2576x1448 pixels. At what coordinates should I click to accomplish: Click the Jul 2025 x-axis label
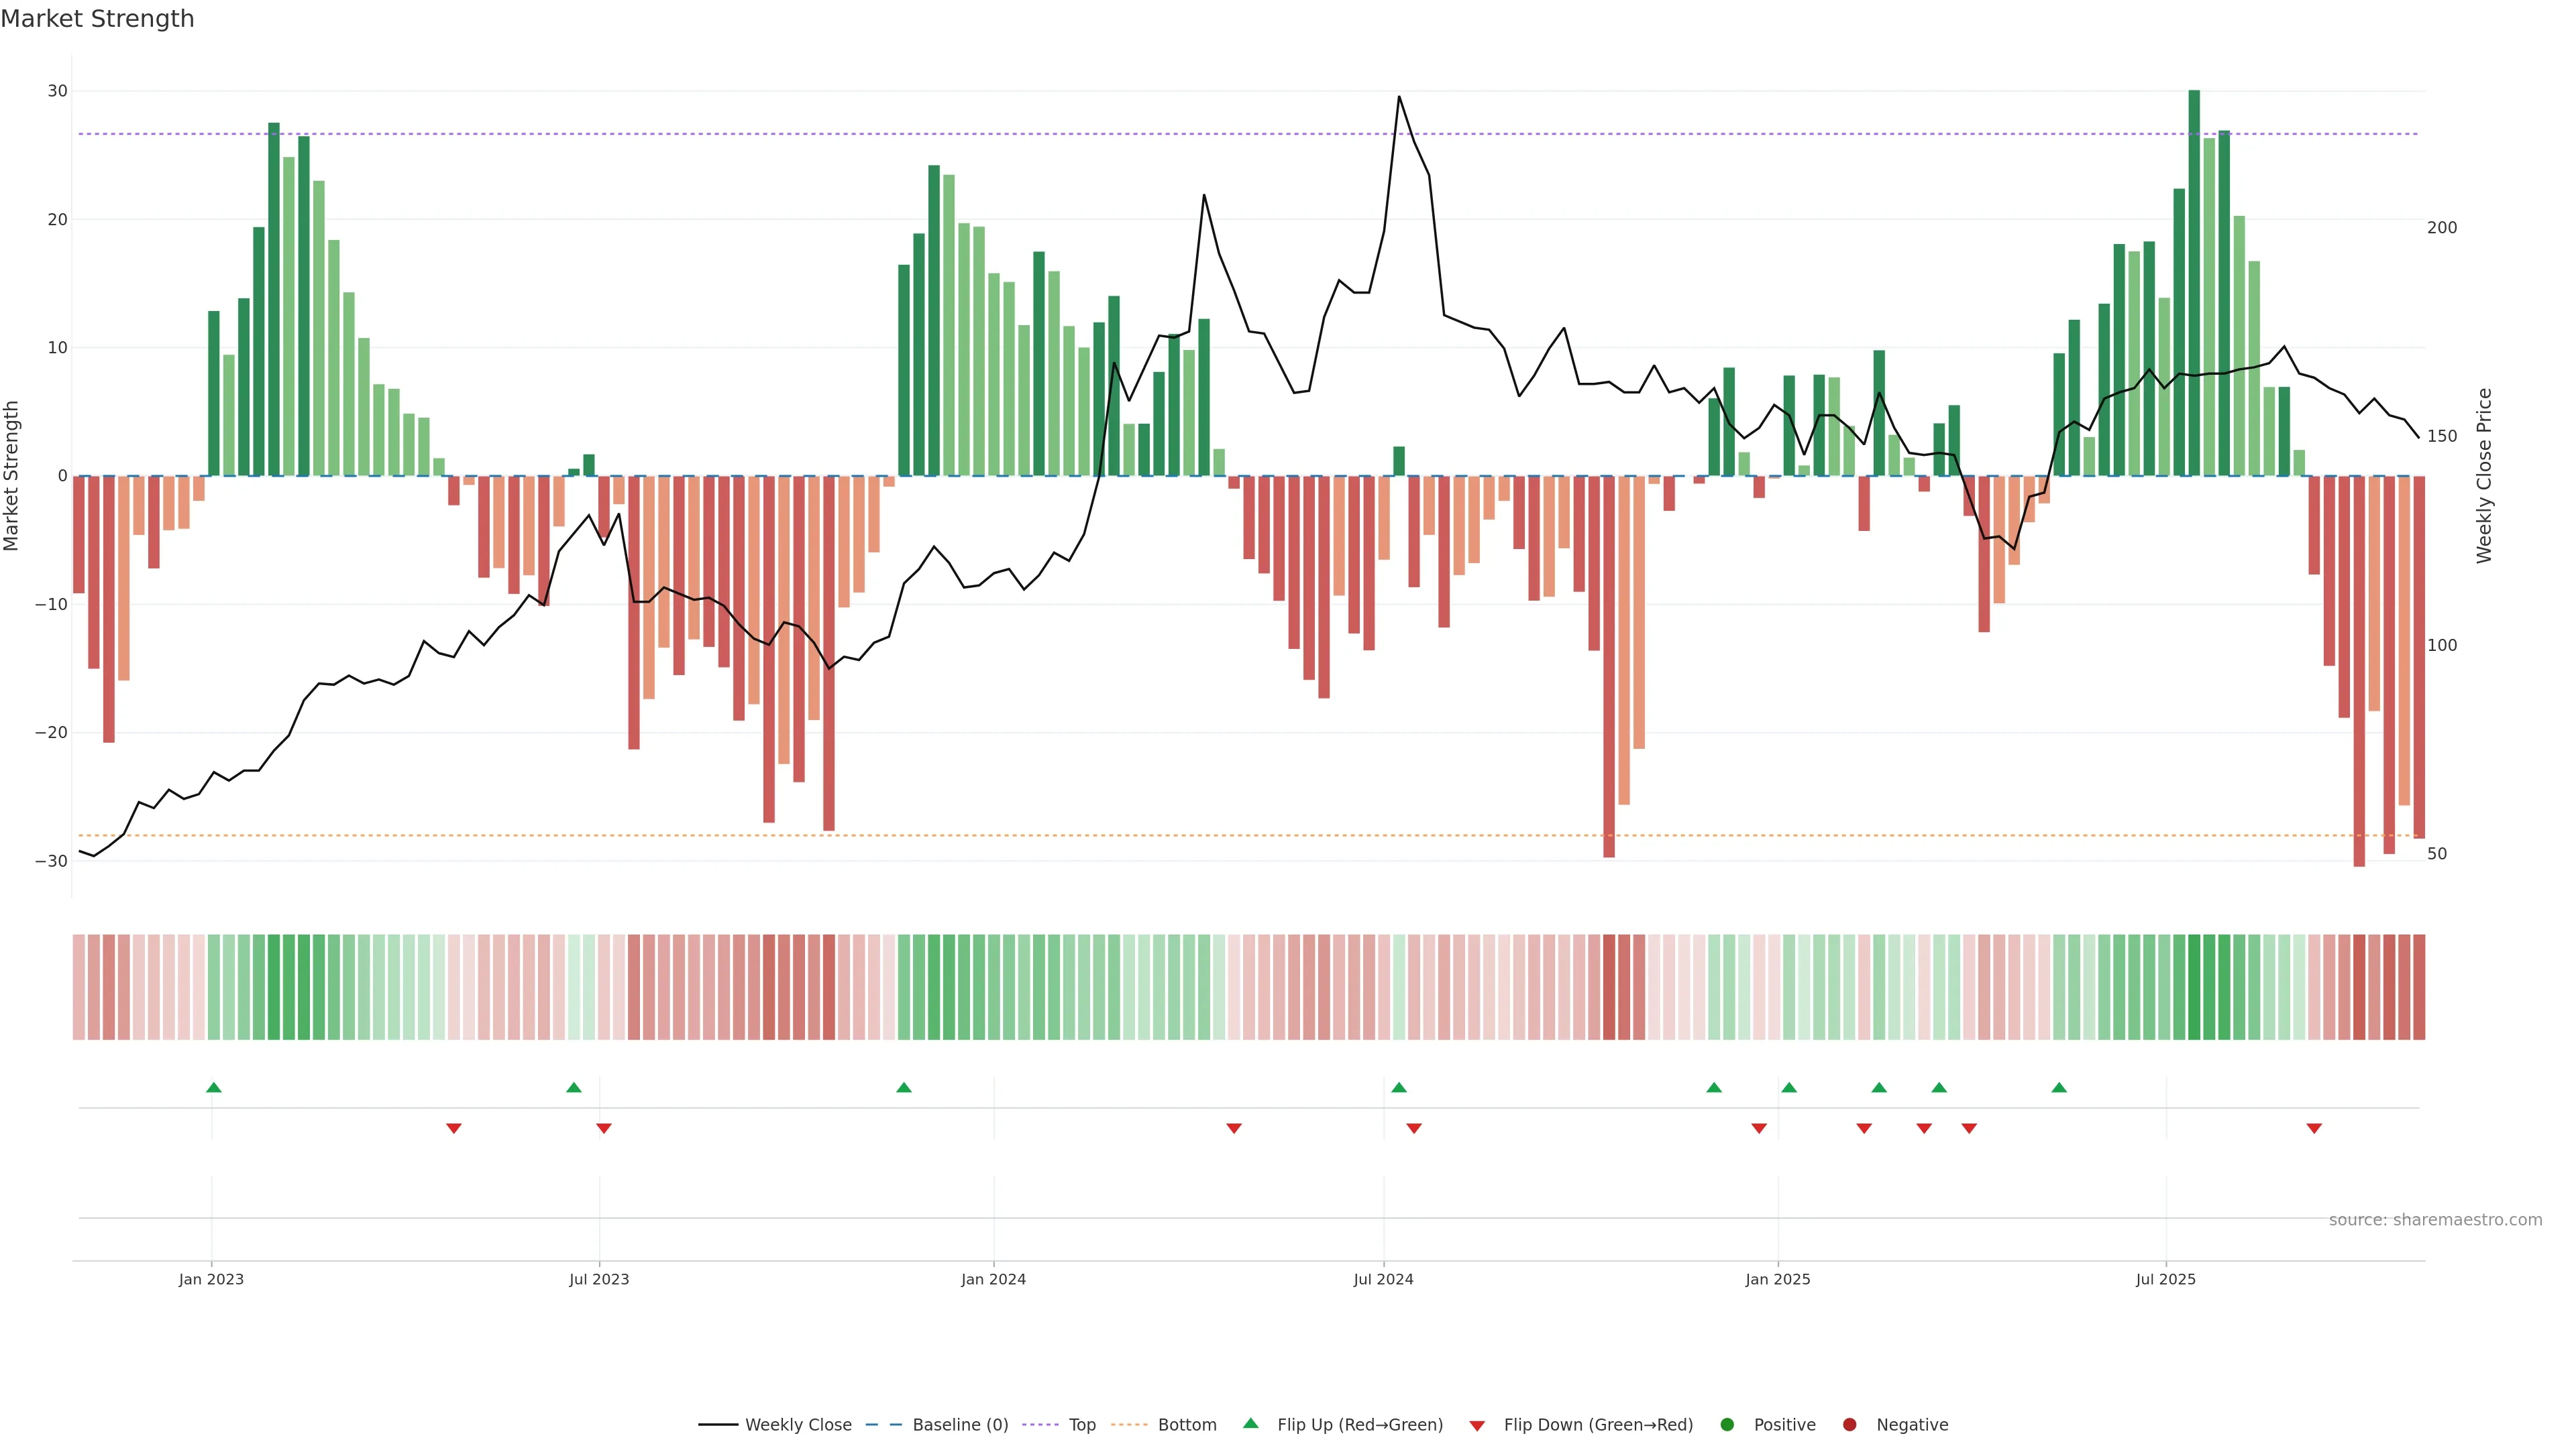pos(2165,1279)
